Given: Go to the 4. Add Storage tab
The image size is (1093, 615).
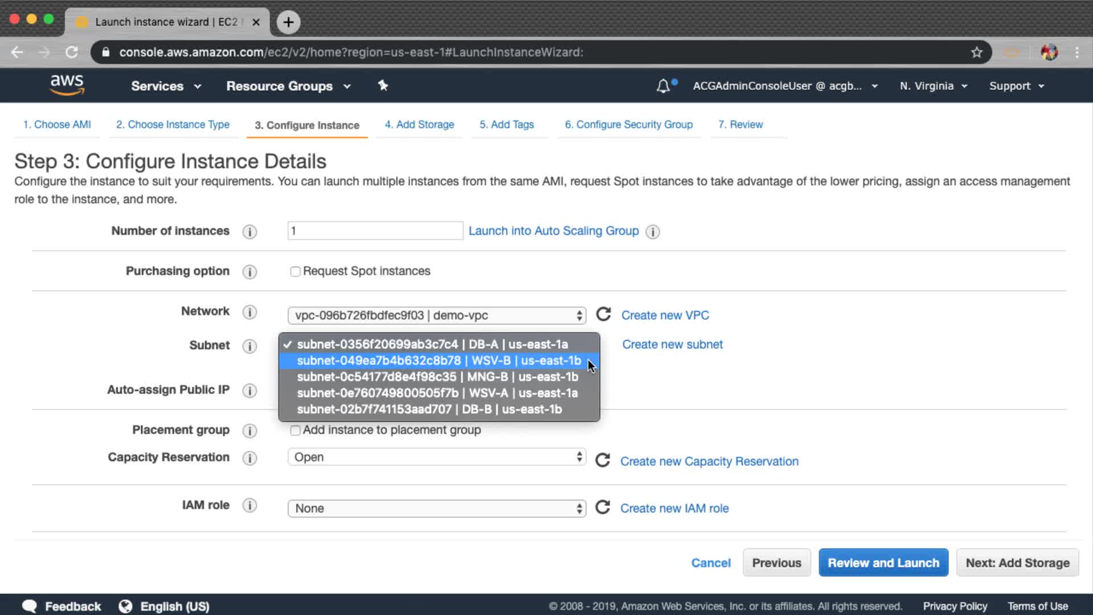Looking at the screenshot, I should tap(419, 125).
